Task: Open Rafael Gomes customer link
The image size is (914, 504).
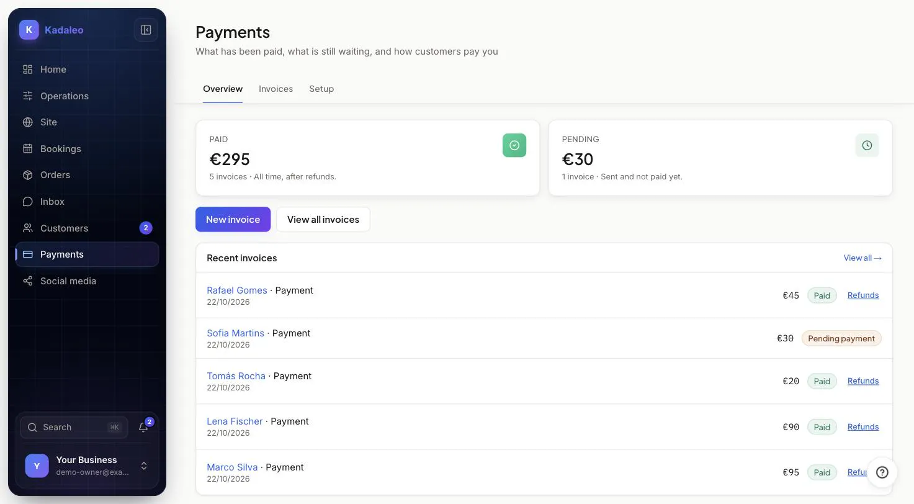Action: coord(237,290)
